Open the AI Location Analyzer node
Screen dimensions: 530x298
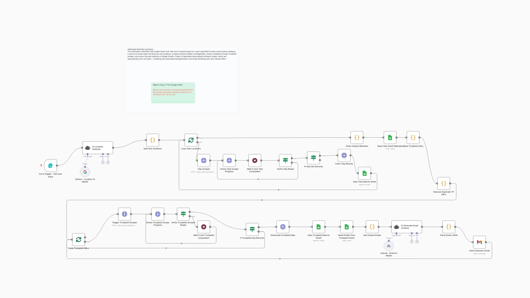pos(98,148)
